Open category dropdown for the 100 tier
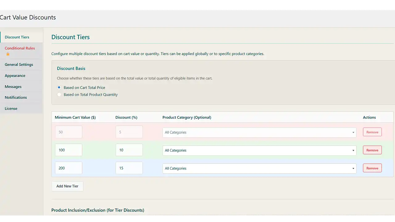The image size is (395, 222). (259, 150)
